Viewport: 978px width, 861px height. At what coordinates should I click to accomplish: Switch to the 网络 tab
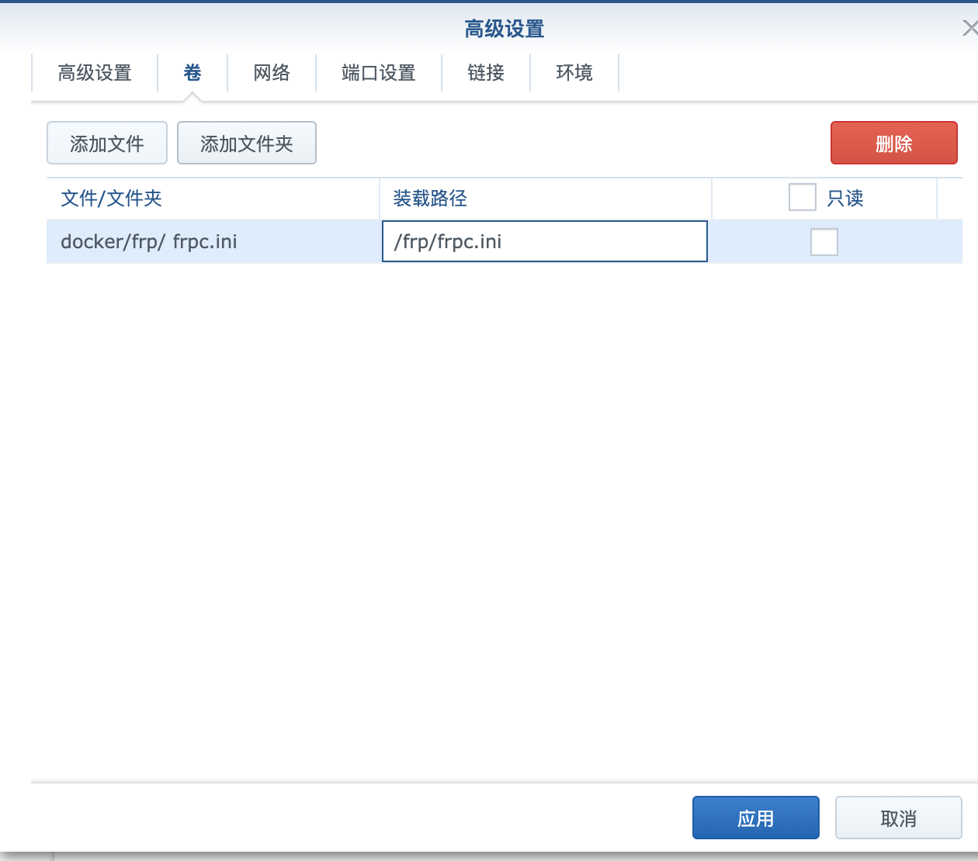click(272, 73)
